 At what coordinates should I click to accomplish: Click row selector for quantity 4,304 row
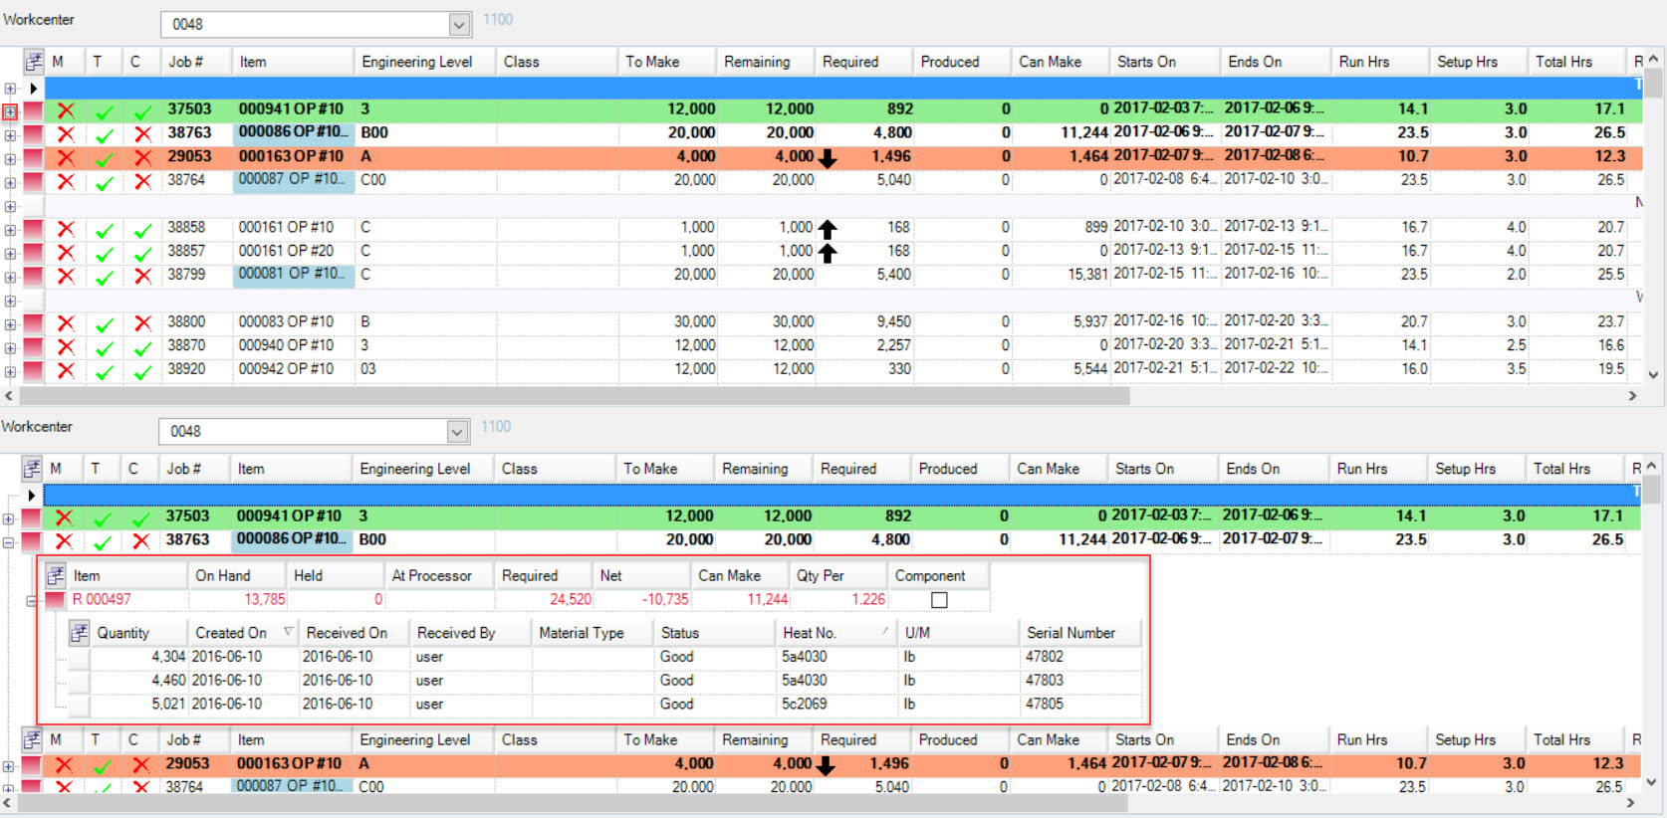pos(80,657)
